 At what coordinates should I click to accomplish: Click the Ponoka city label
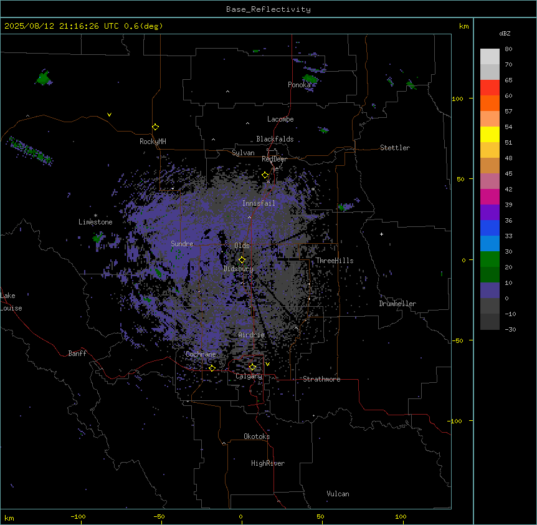point(299,85)
